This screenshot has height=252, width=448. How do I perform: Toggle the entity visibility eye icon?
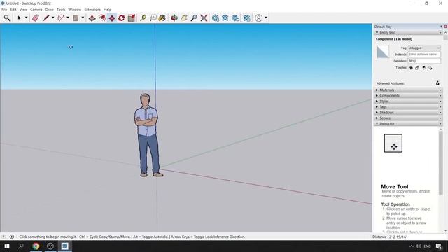point(411,68)
